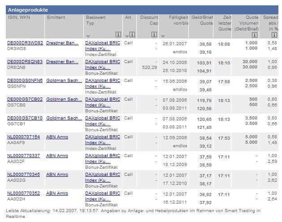Select Discount Cap value 520,29
Screen dimensions: 282x222
tap(149, 68)
